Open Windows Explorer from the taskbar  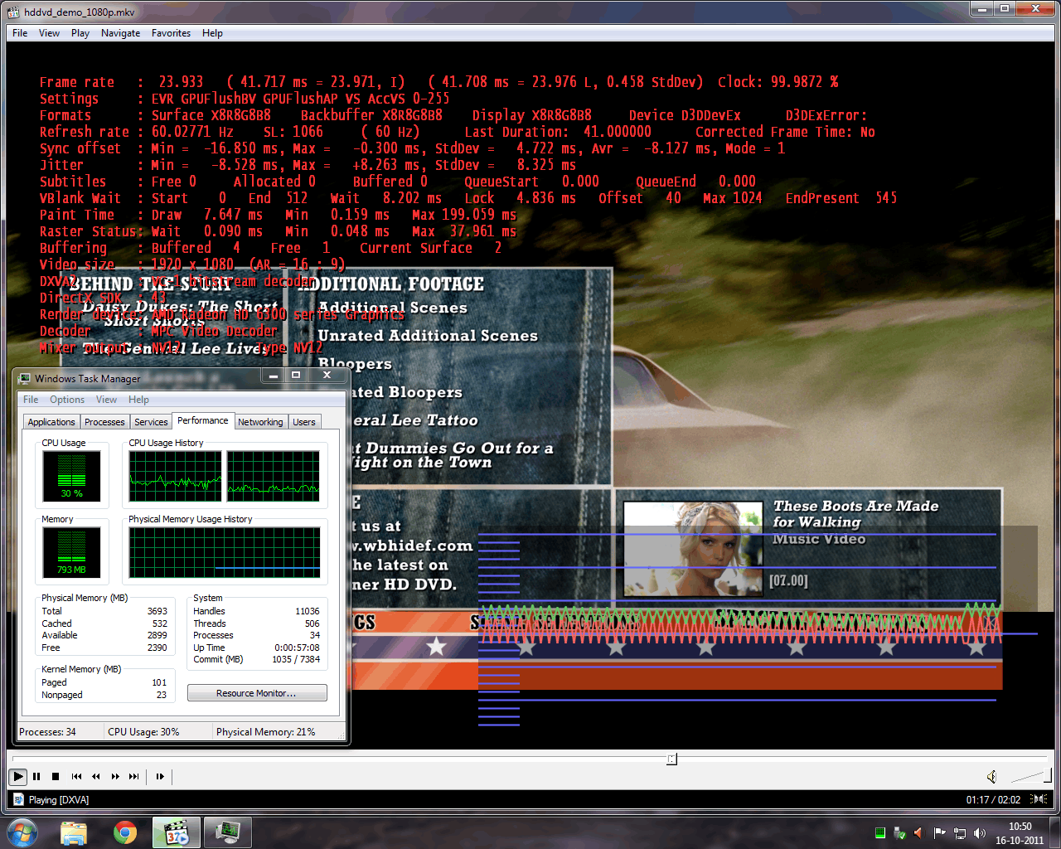[x=74, y=832]
